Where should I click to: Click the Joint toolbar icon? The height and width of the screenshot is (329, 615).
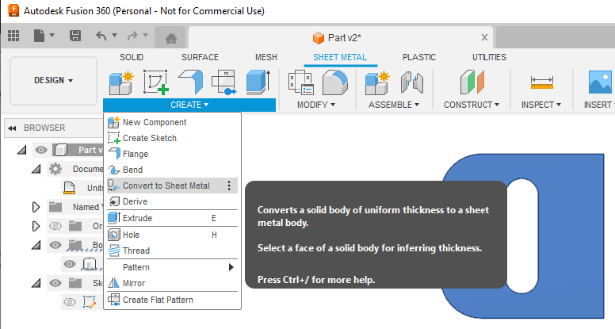(412, 82)
